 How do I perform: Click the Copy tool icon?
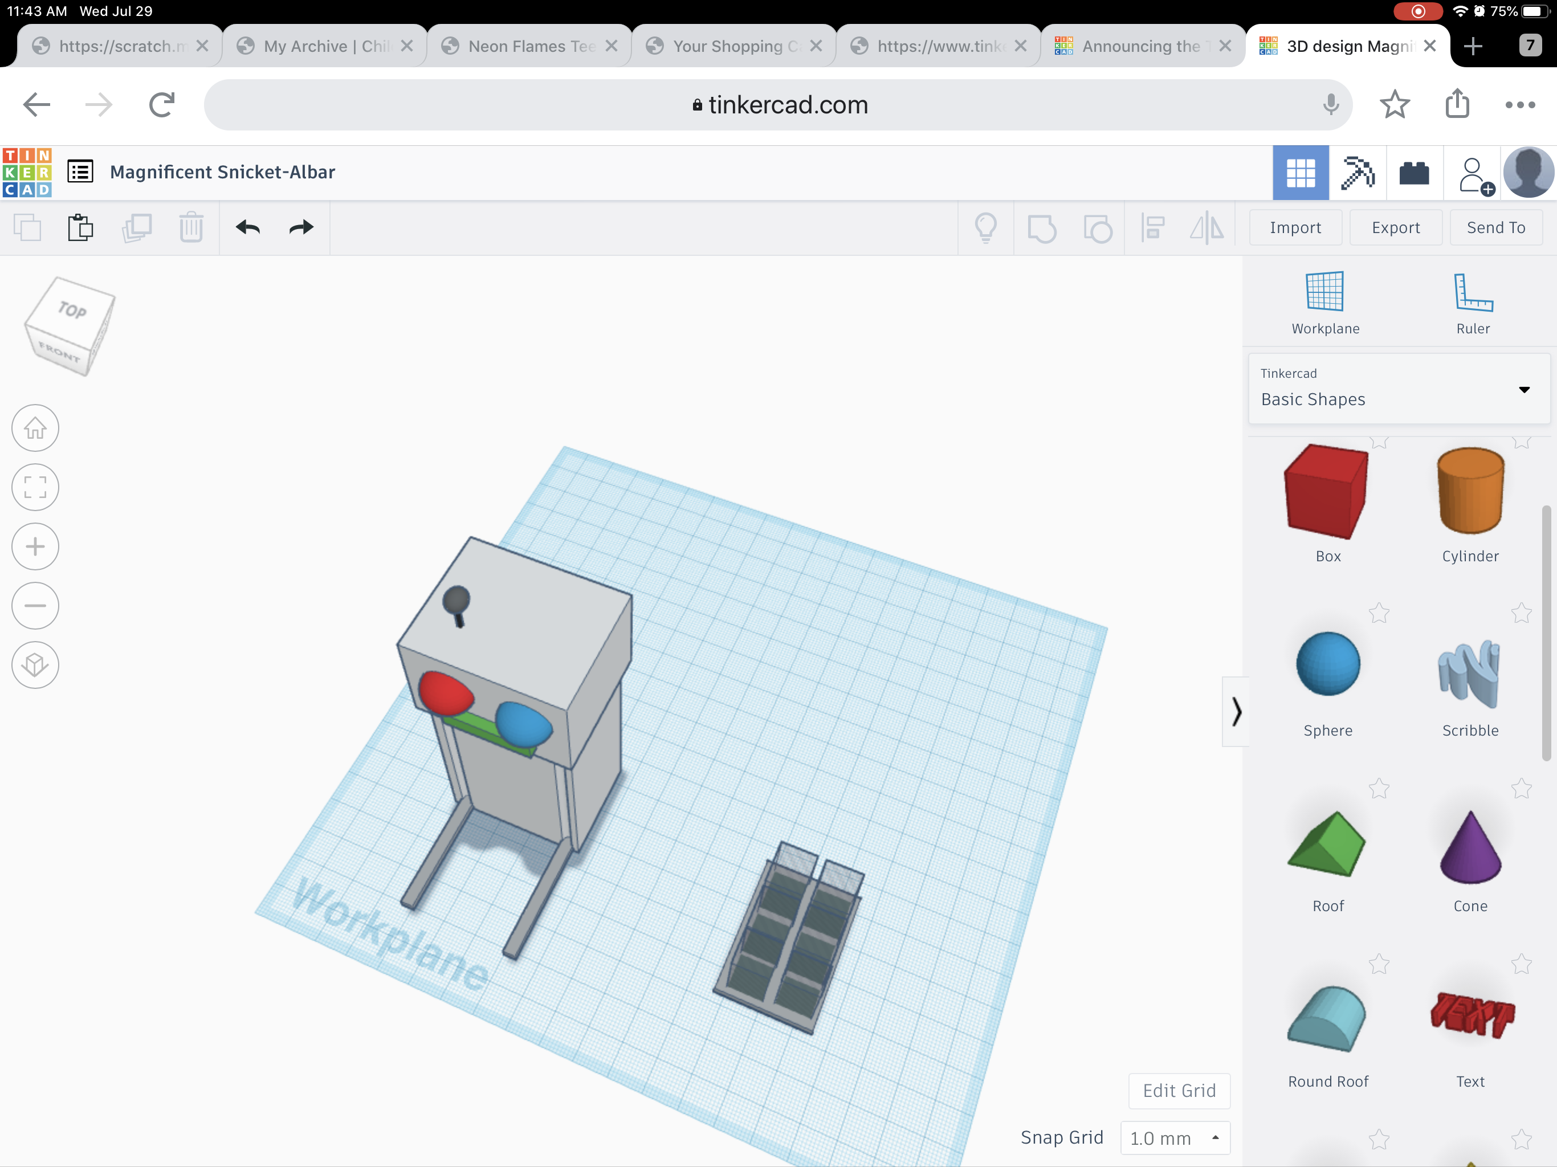point(27,227)
